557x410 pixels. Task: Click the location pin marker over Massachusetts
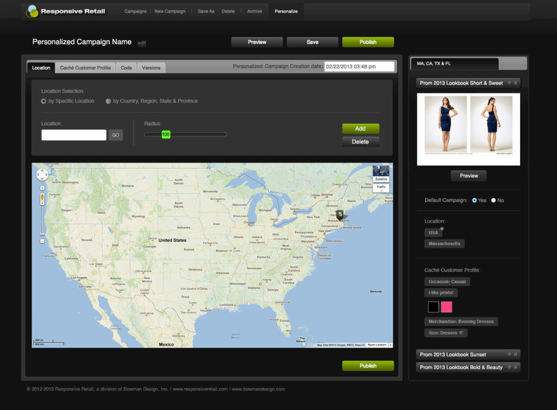pos(340,215)
